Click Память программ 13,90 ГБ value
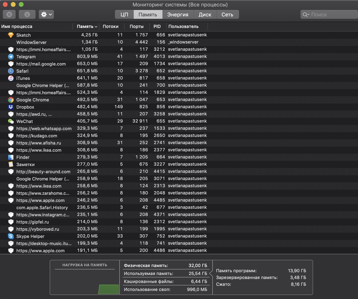 pos(297,271)
